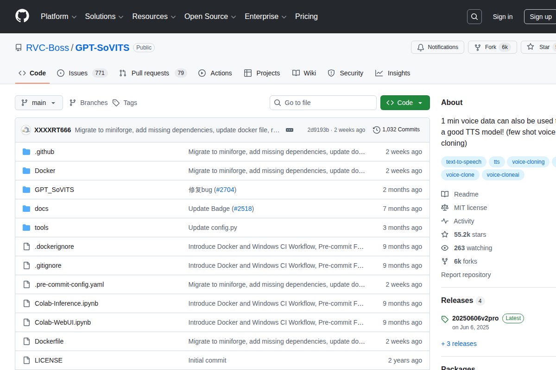Open the '+ 3 releases' link
Viewport: 556px width, 370px height.
(459, 344)
